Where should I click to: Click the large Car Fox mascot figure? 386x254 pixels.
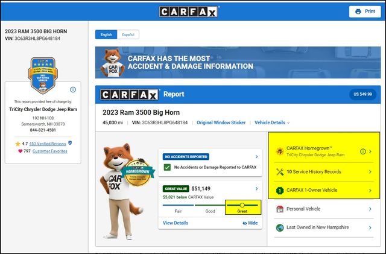click(x=121, y=191)
